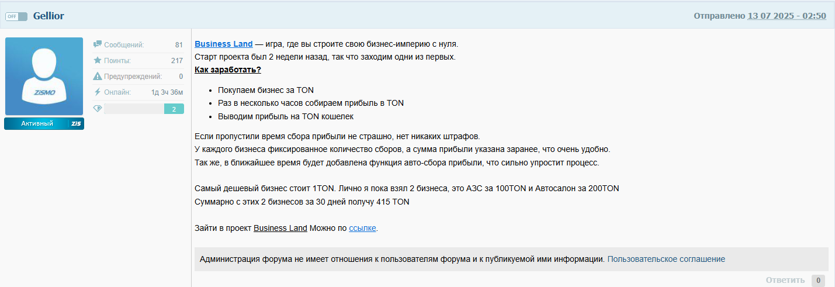Viewport: 835px width, 287px height.
Task: Click bullet text Выводим прибыль на TON кошелек
Action: coord(286,116)
